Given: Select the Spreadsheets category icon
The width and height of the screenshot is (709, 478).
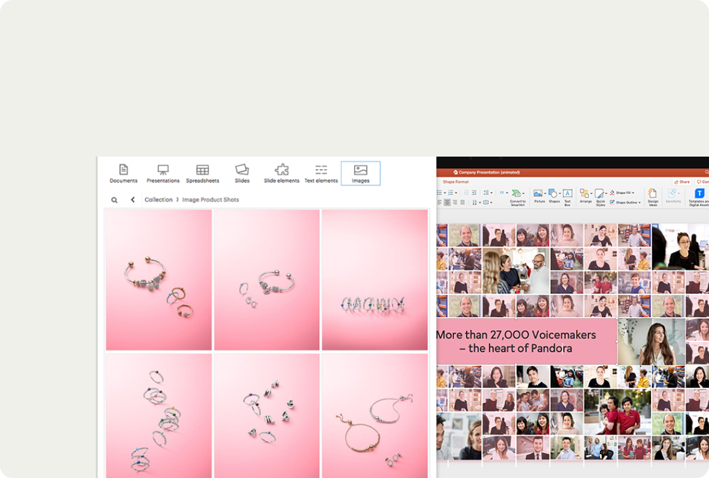Looking at the screenshot, I should click(202, 173).
